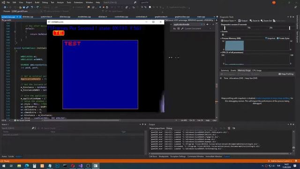The width and height of the screenshot is (300, 169).
Task: Open the Debug menu
Action: [x=45, y=2]
